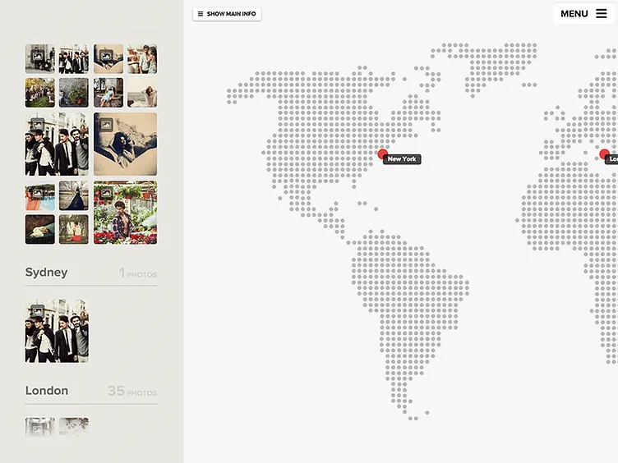This screenshot has height=463, width=618.
Task: Open the woman in red skirt thumbnail
Action: pos(74,230)
